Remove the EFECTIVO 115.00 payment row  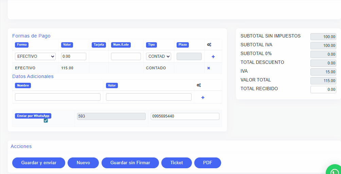coord(209,68)
